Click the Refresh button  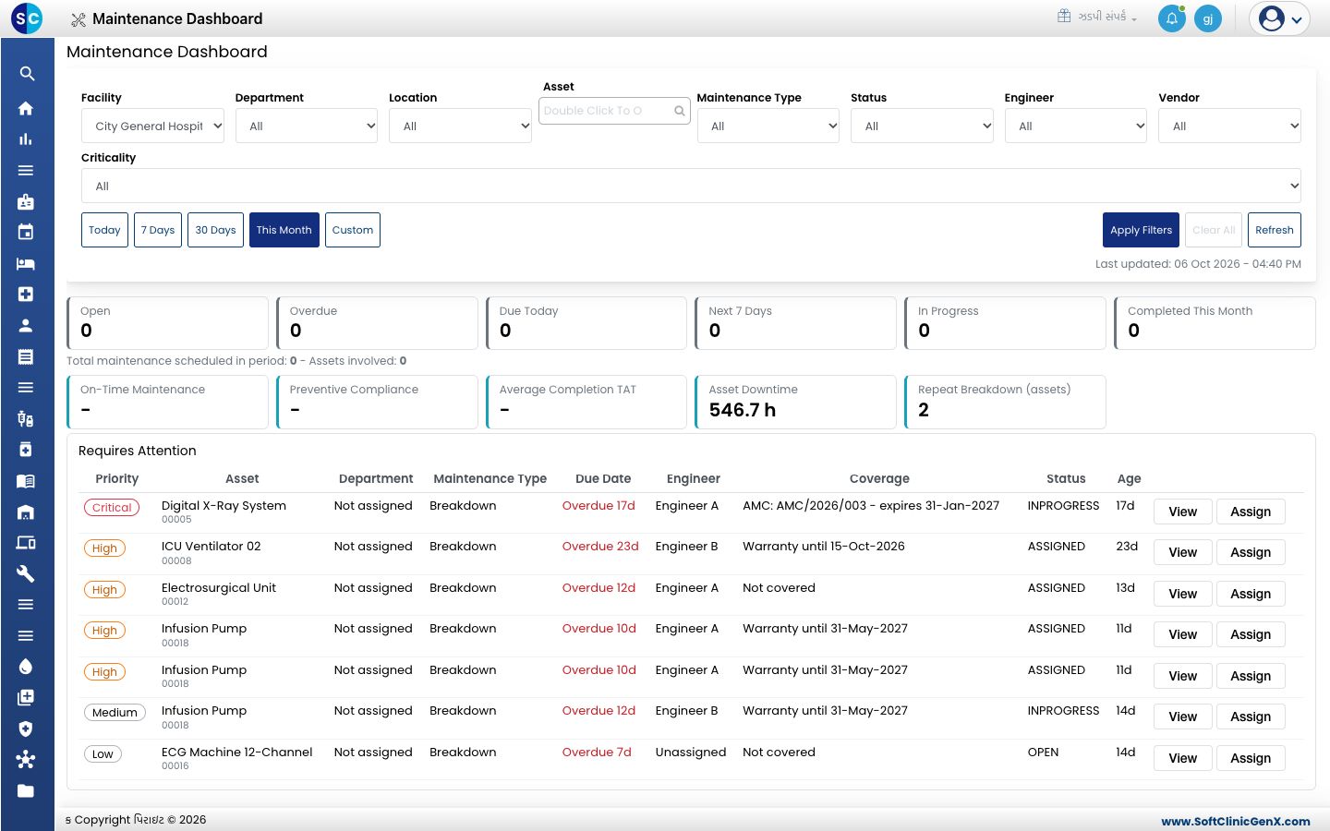1275,230
